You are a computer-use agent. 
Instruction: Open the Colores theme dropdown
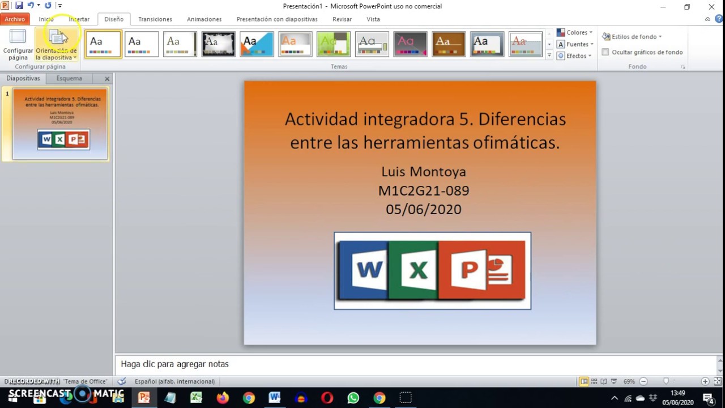pos(574,32)
